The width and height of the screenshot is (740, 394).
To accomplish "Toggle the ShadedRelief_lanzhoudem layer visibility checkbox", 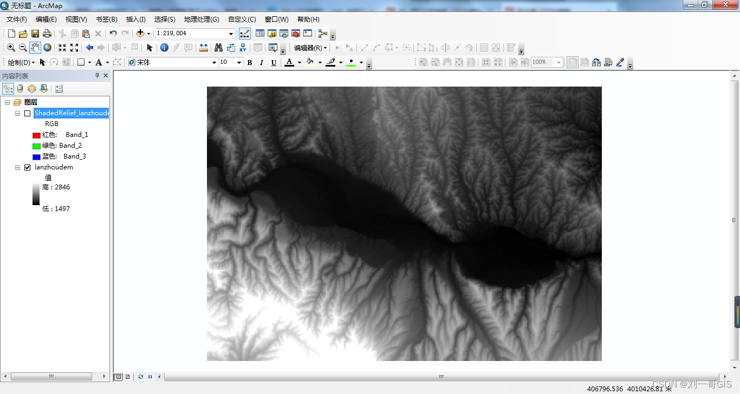I will 27,113.
